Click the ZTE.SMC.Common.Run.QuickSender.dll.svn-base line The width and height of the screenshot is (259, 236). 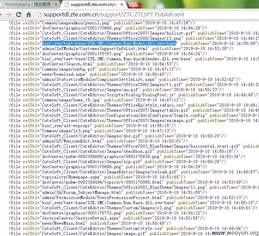pyautogui.click(x=134, y=59)
